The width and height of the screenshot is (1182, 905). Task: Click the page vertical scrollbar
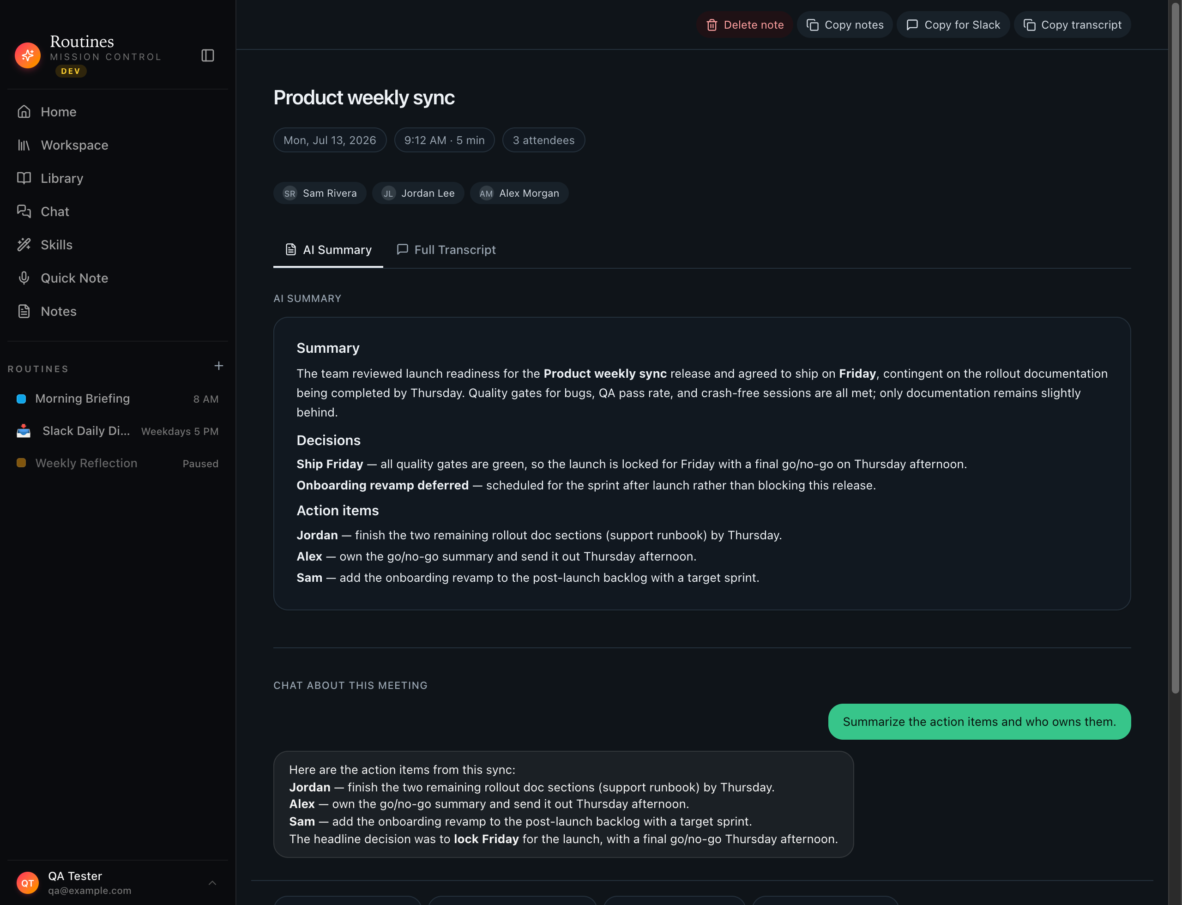pos(1175,348)
